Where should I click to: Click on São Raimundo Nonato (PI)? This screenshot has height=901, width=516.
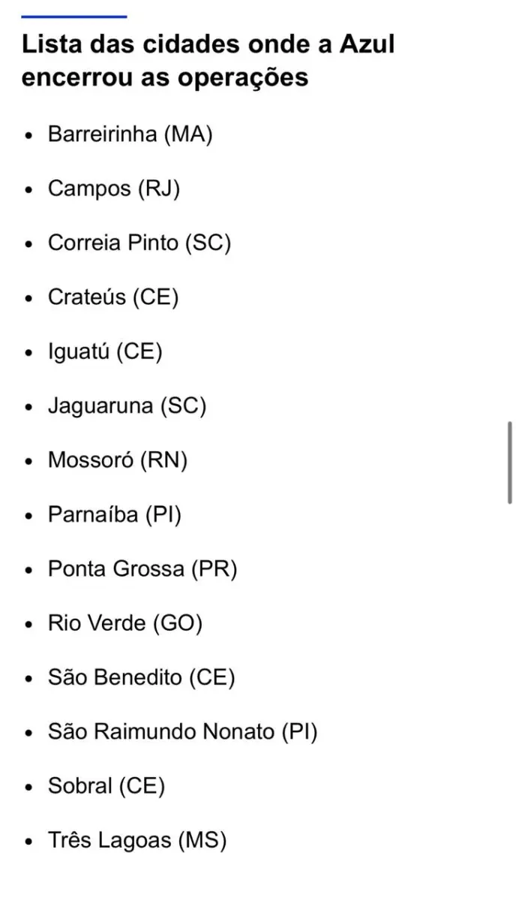[183, 731]
